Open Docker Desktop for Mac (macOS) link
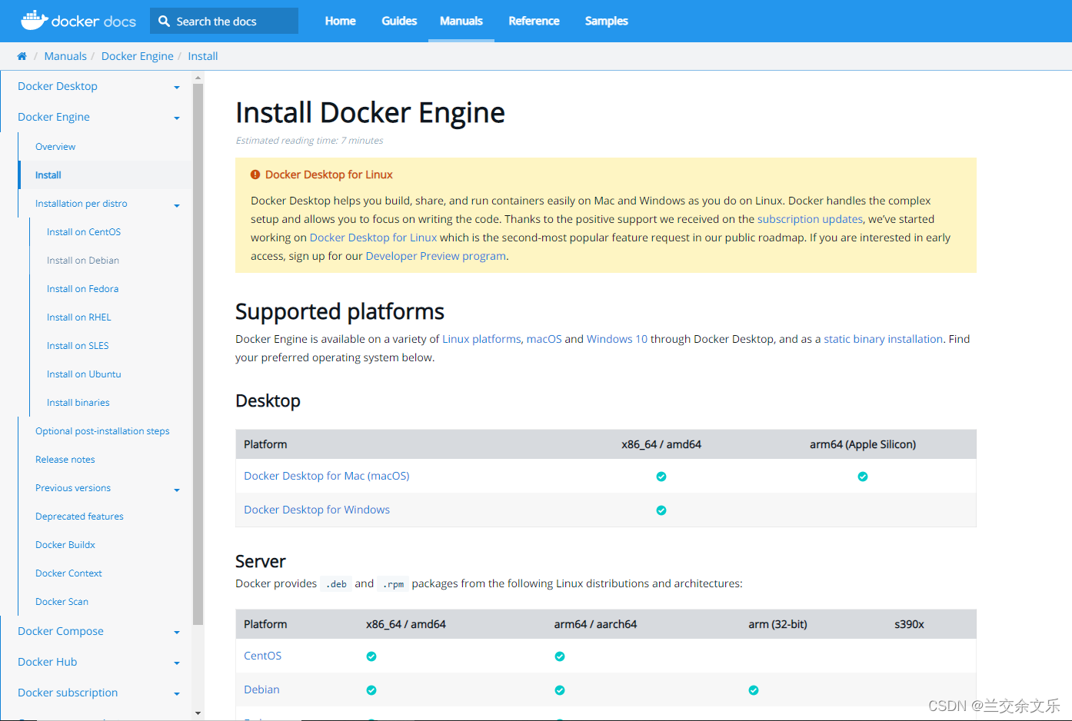1072x721 pixels. [x=326, y=476]
